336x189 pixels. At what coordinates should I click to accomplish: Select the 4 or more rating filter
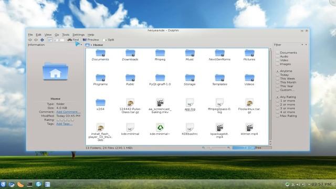click(x=278, y=112)
